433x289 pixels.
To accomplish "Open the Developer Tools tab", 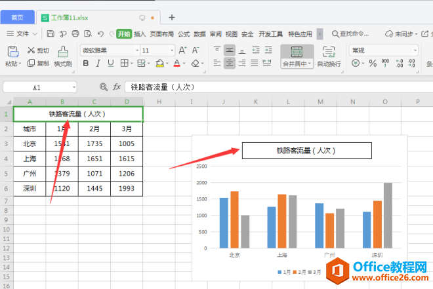I will coord(270,34).
